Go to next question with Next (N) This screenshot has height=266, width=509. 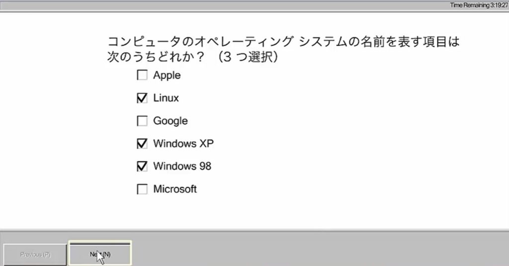tap(100, 254)
